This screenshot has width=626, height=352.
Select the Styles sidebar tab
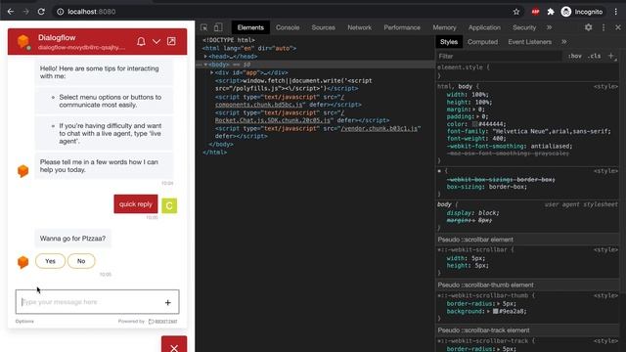coord(449,42)
